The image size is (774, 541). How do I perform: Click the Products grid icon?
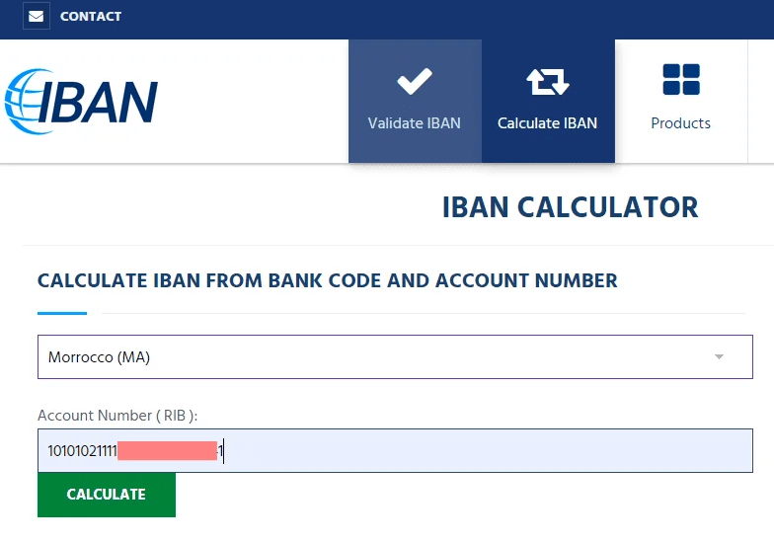[x=681, y=80]
